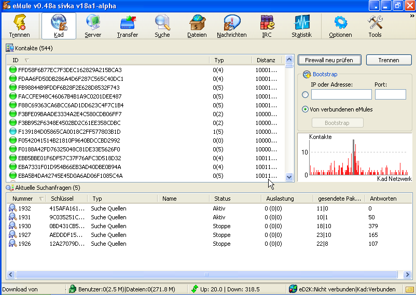The height and width of the screenshot is (295, 416).
Task: Open the IRC toolbar section
Action: point(267,26)
